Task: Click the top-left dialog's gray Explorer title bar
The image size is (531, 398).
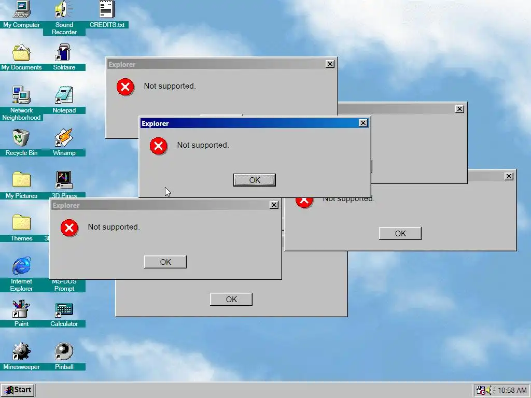Action: 221,64
